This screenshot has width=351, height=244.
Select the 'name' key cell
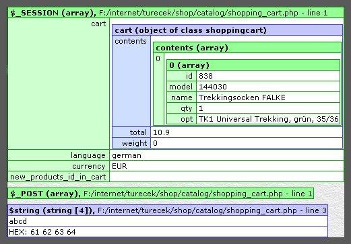pyautogui.click(x=182, y=97)
